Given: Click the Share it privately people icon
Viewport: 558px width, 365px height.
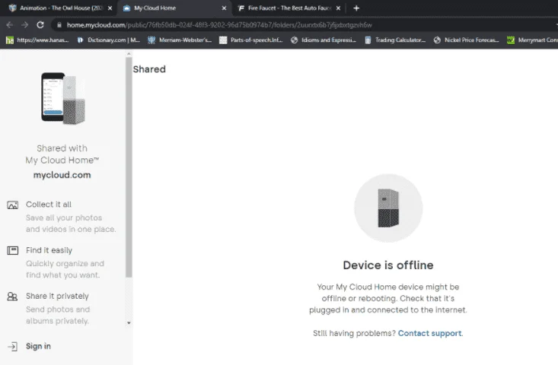Looking at the screenshot, I should pos(12,297).
